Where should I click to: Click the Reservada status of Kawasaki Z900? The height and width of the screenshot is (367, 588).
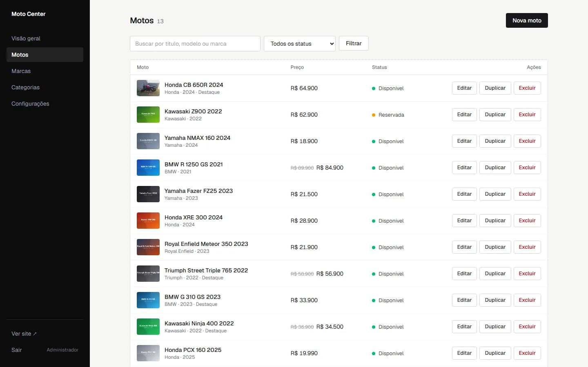tap(388, 115)
